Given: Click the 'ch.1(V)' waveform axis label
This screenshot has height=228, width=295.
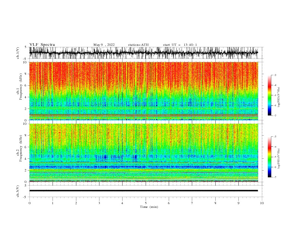Looking at the screenshot, I should click(18, 53).
